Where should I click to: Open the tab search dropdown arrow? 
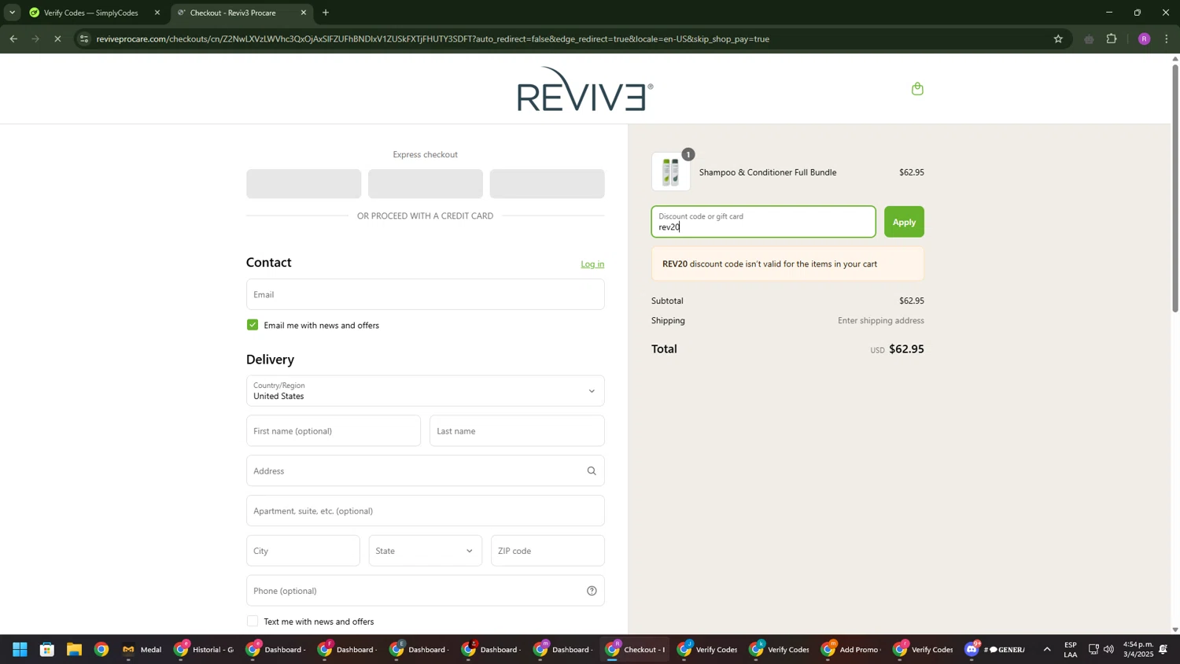coord(12,13)
